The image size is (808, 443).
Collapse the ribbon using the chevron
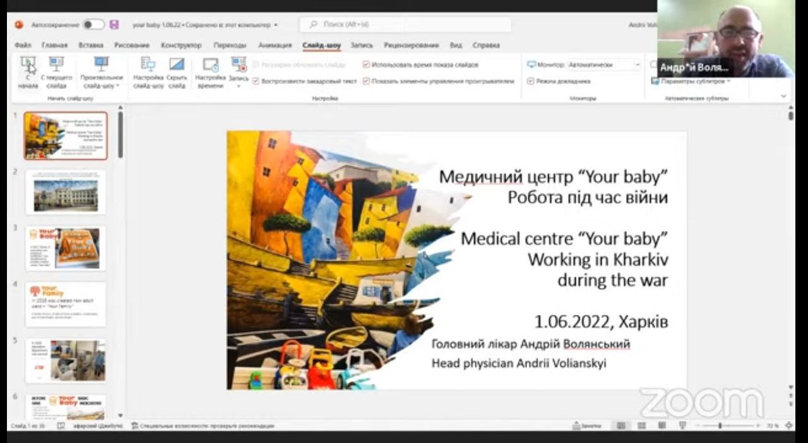(x=783, y=96)
